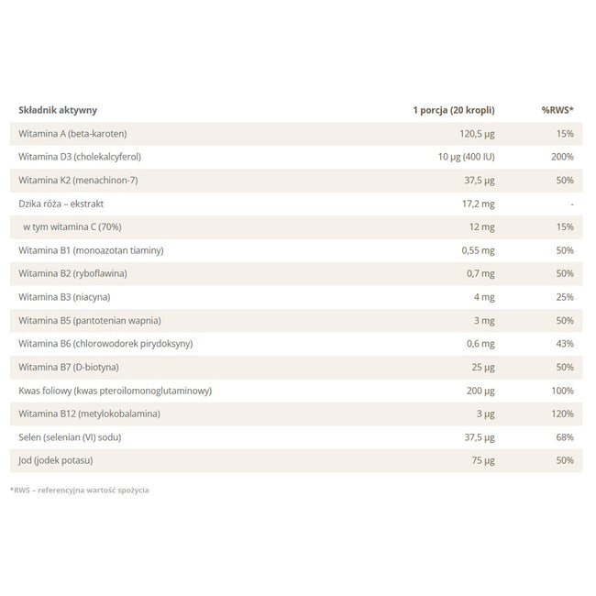Select the Witamina B2 (ryboflawina) row
This screenshot has width=596, height=596.
point(296,273)
